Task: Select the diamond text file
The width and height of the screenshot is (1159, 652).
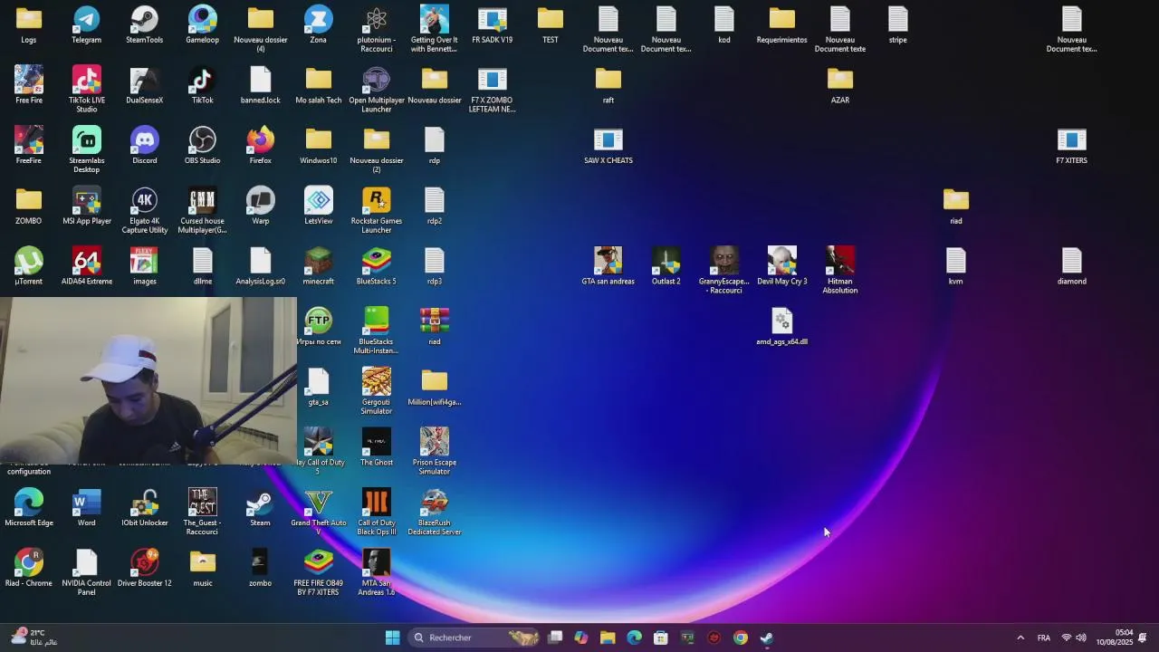Action: point(1072,266)
